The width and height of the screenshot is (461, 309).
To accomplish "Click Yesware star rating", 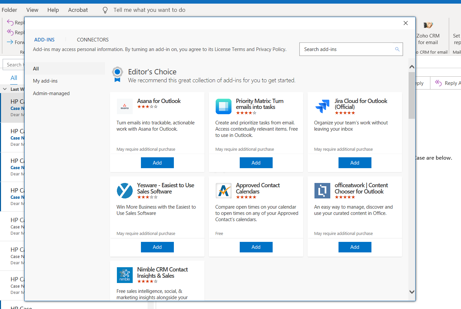I will point(148,197).
